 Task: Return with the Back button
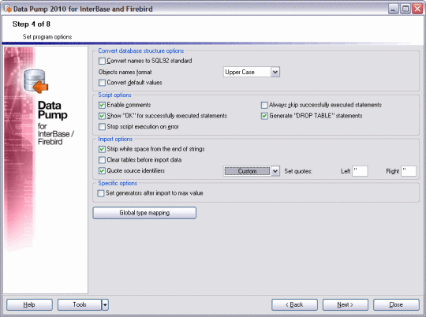tap(294, 304)
